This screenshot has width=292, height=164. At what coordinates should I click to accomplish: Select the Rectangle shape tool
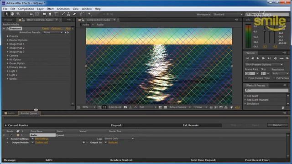pyautogui.click(x=44, y=14)
